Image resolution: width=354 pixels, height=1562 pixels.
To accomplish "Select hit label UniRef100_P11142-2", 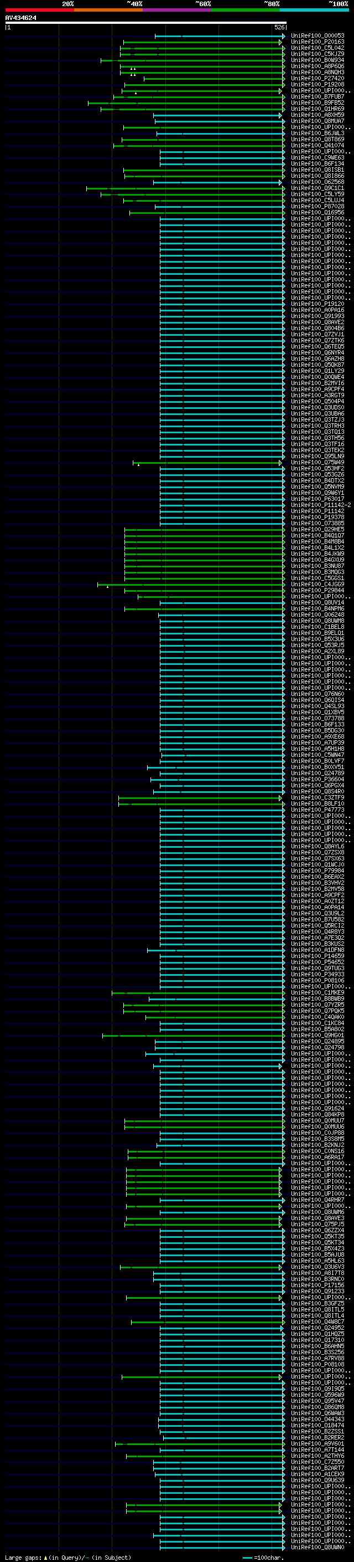I will 321,505.
